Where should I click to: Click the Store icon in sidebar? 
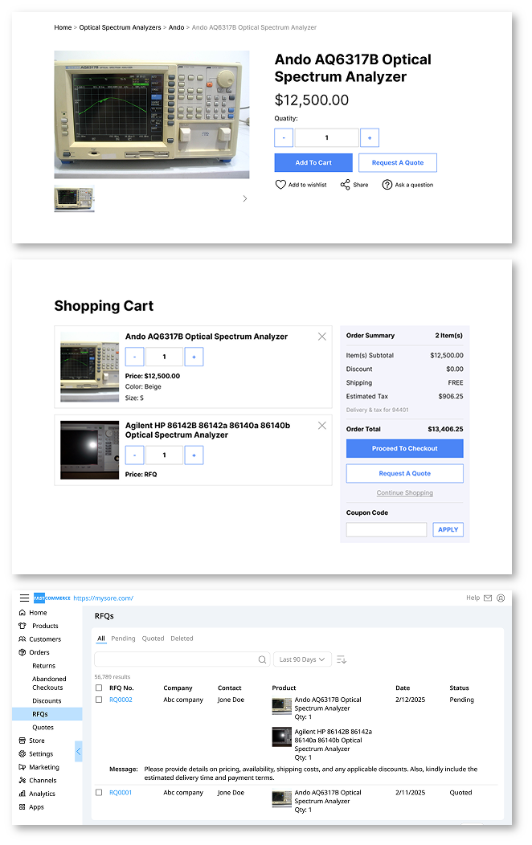click(x=22, y=741)
